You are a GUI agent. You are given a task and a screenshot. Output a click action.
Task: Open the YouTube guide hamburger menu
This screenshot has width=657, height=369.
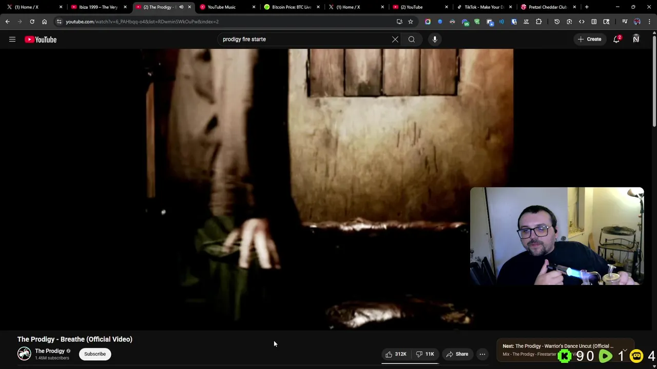click(x=12, y=39)
